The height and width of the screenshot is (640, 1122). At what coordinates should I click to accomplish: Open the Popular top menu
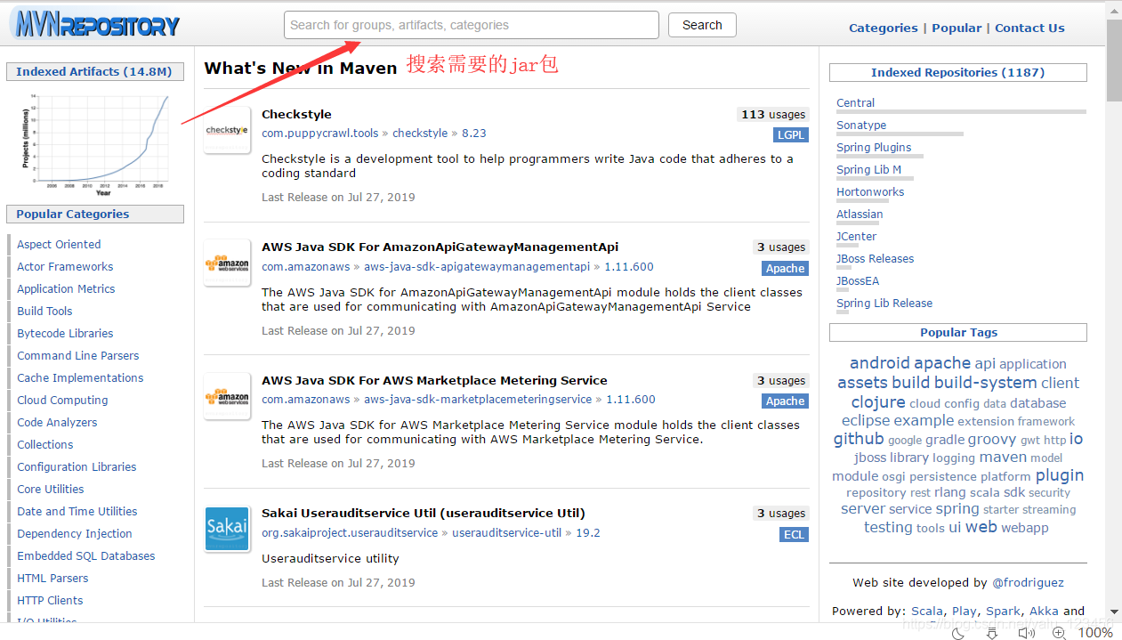(x=957, y=28)
